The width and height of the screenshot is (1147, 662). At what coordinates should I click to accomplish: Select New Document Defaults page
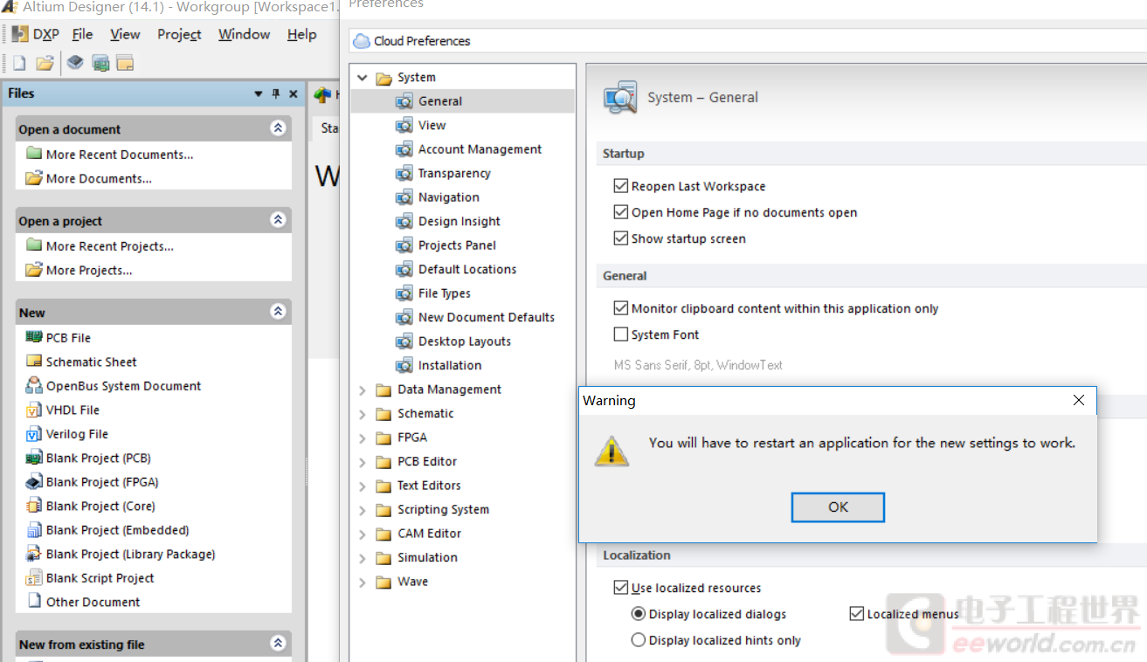(487, 317)
